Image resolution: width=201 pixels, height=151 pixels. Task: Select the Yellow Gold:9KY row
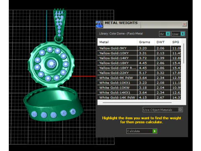coord(139,48)
